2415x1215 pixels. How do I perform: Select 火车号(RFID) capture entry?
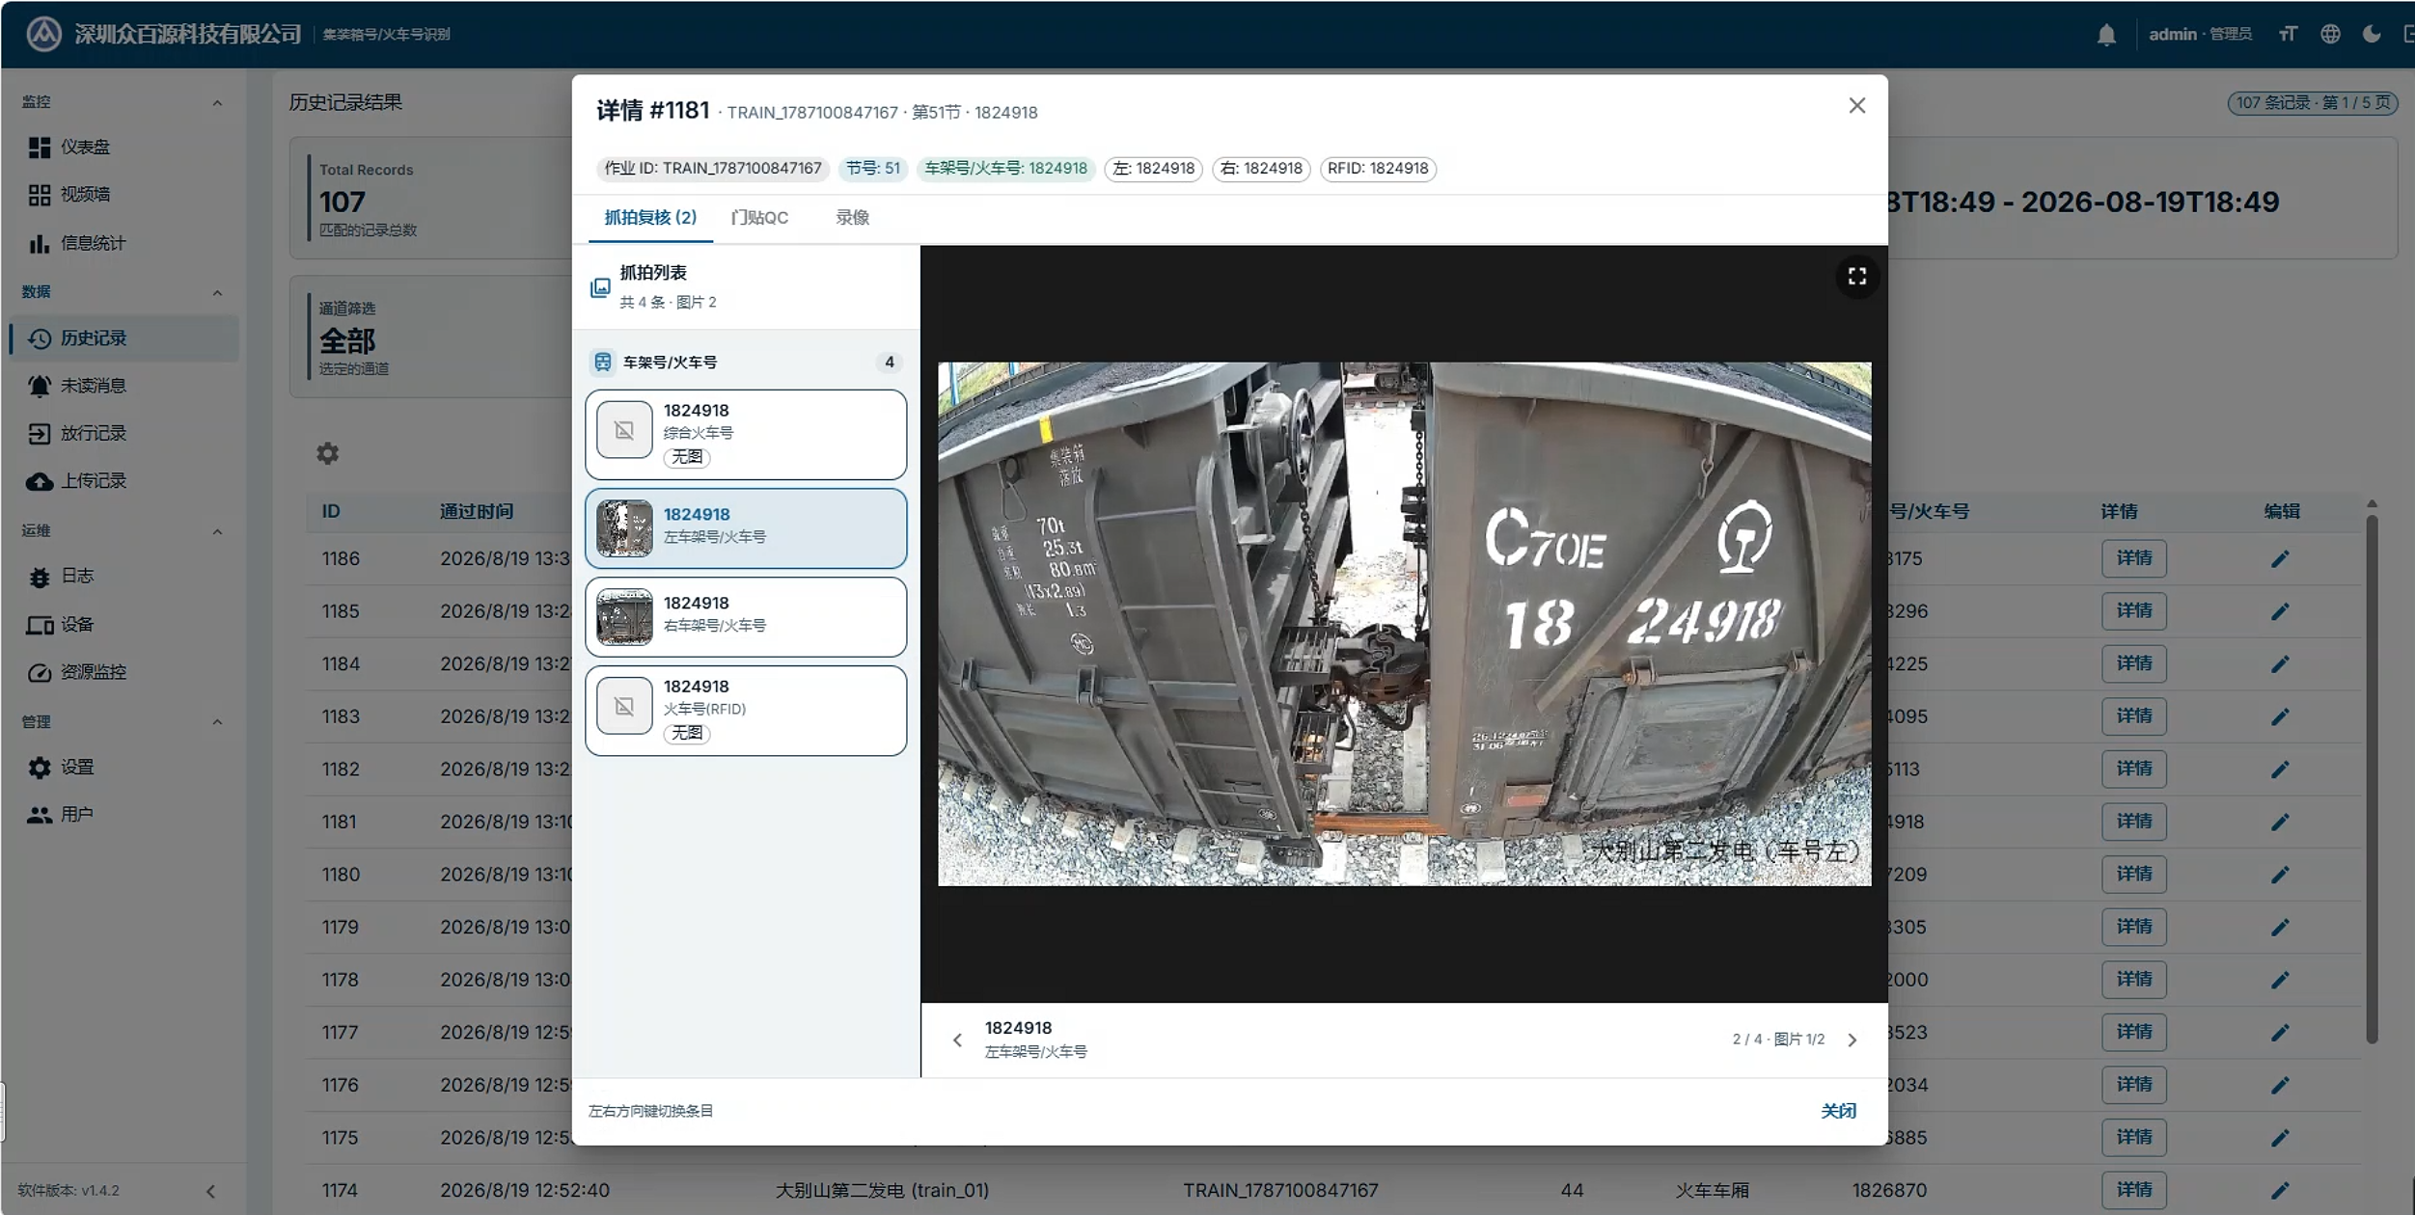[x=746, y=711]
